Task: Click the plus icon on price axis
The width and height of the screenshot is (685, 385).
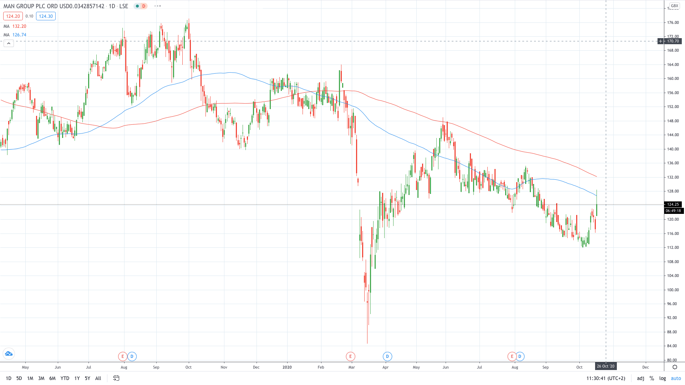Action: [x=661, y=41]
